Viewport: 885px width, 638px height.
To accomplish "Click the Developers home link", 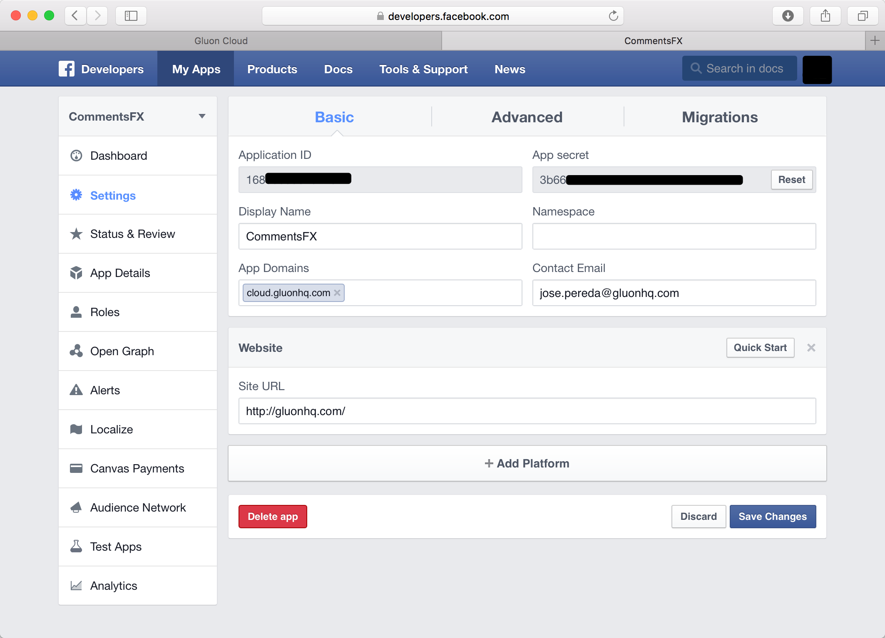I will point(112,69).
